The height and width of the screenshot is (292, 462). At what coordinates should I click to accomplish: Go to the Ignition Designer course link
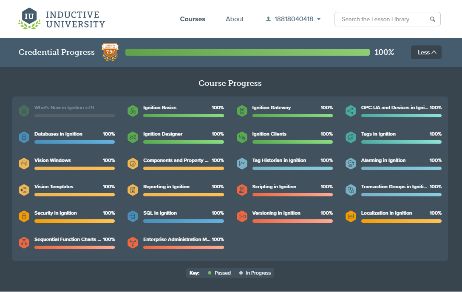coord(163,134)
